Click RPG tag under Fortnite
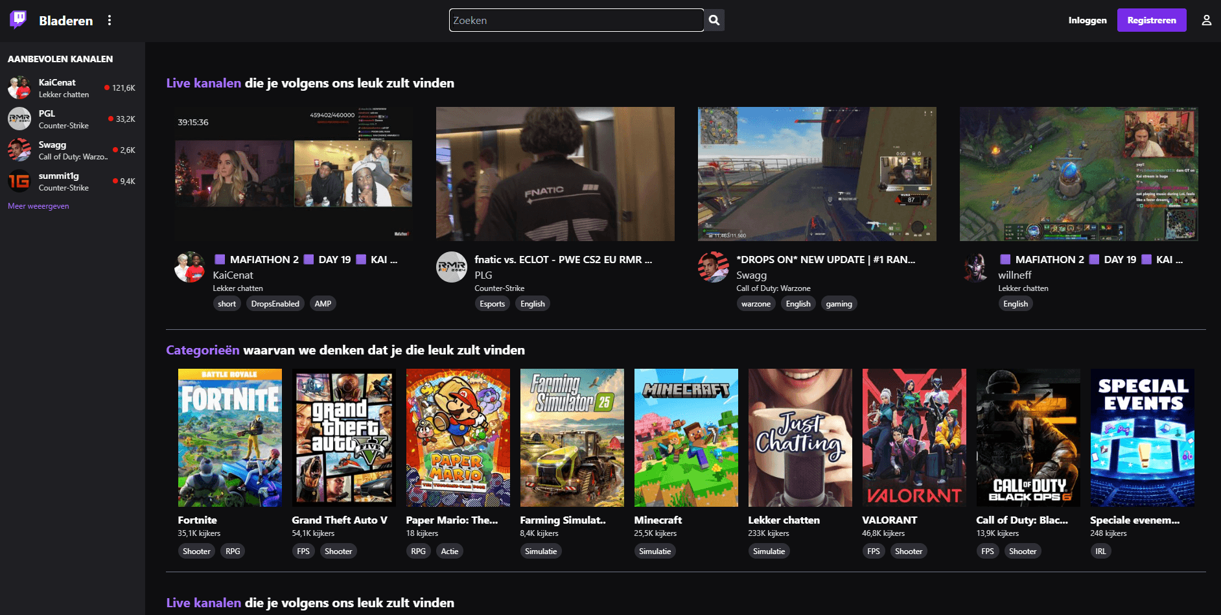Viewport: 1221px width, 615px height. [x=233, y=551]
